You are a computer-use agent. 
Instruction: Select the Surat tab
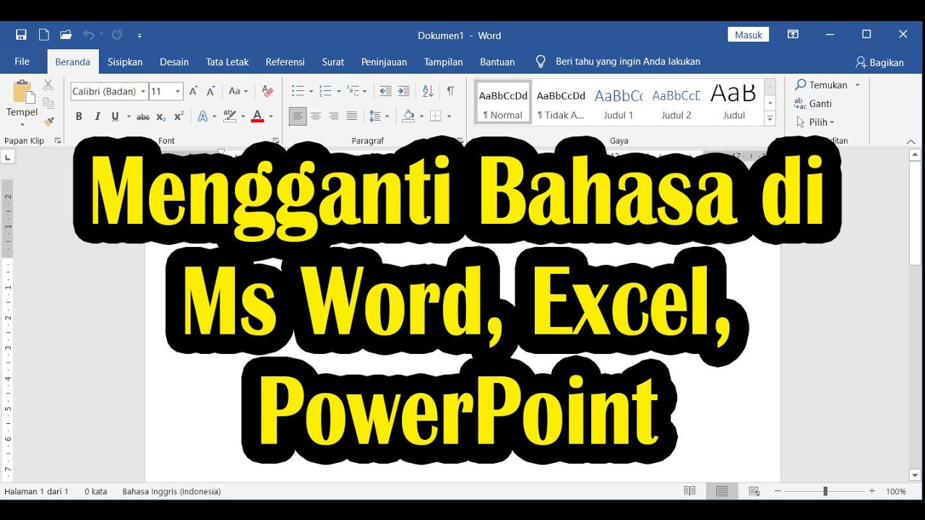point(333,62)
